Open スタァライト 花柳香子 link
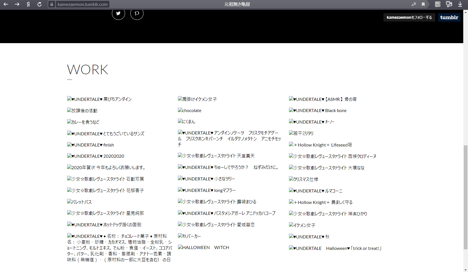Image resolution: width=468 pixels, height=272 pixels. pos(105,190)
